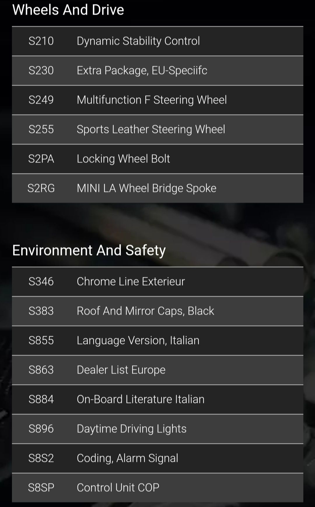Open the Multifunction F Steering Wheel row
The width and height of the screenshot is (315, 507).
[x=157, y=100]
